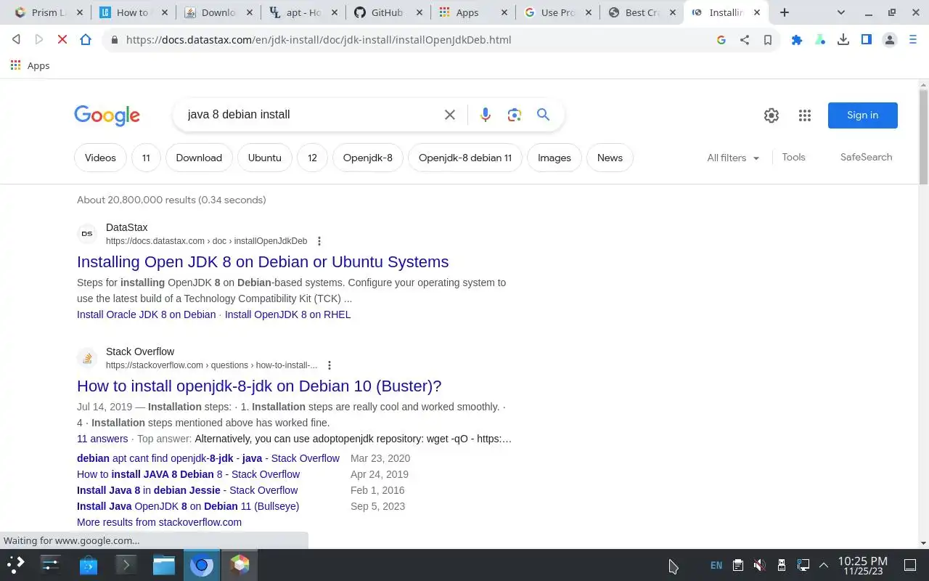Open a new browser tab

(x=785, y=12)
